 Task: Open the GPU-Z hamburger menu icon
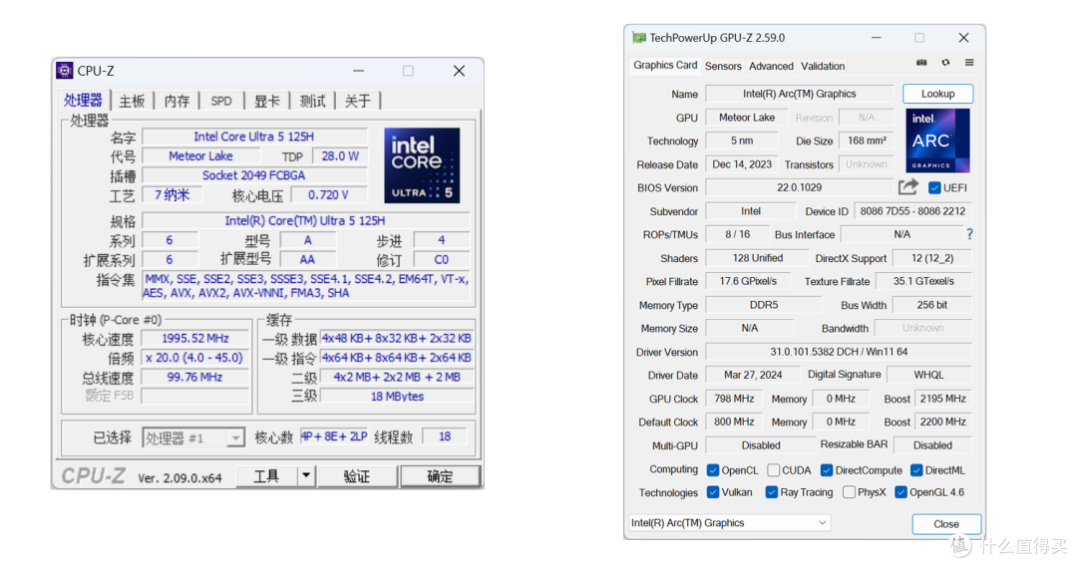tap(969, 63)
